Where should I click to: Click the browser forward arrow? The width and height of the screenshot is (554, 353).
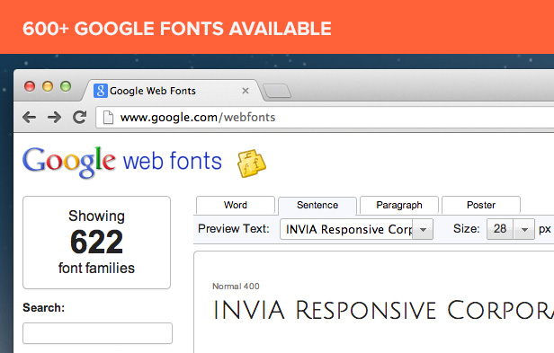click(x=54, y=117)
